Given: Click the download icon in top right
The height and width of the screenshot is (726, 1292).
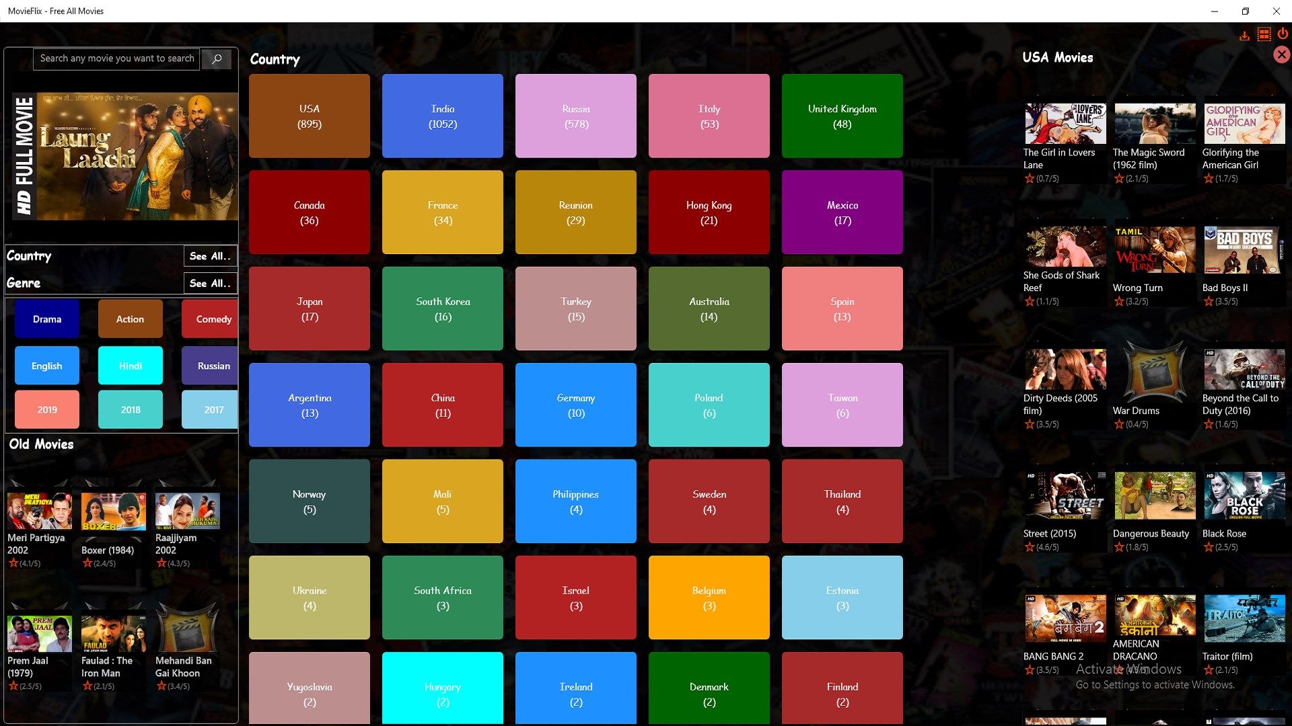Looking at the screenshot, I should 1244,34.
